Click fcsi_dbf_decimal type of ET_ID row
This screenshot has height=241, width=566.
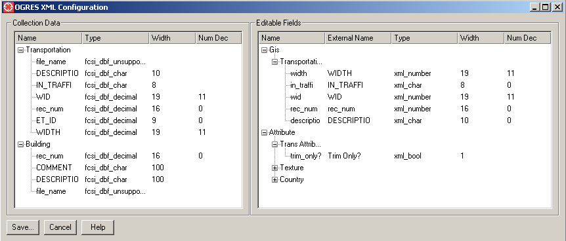coord(111,120)
